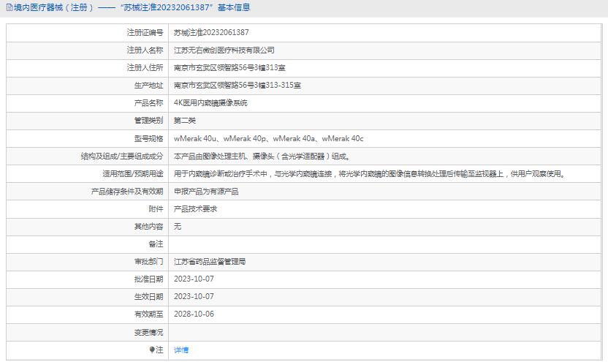The width and height of the screenshot is (608, 362).
Task: Click the 注册人名称 row label
Action: tap(145, 50)
